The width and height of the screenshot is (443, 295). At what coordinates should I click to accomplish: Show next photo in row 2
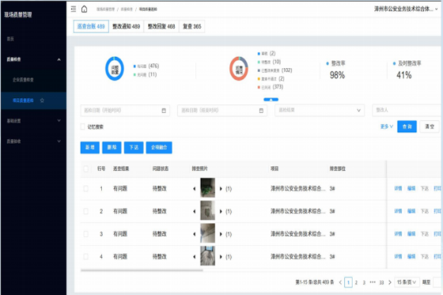[x=221, y=211]
